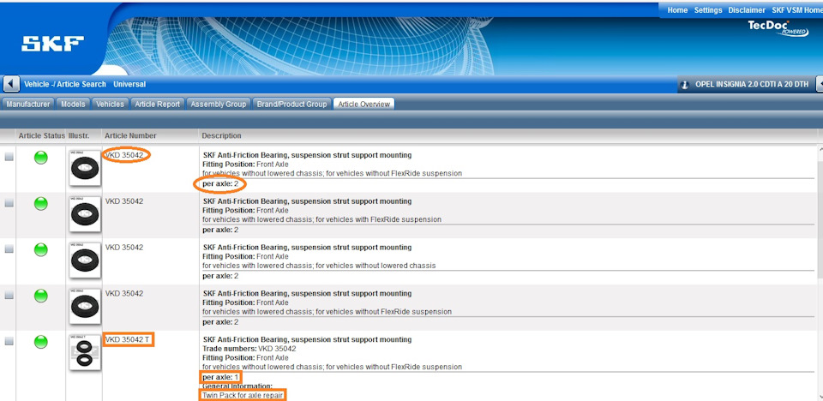Go back using the arrow beside Vehicle-/Article Search
The image size is (823, 401).
tap(11, 84)
